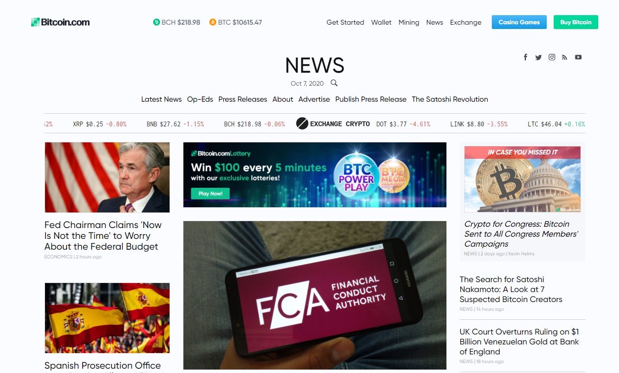Click the BCH price ticker icon
619x373 pixels.
[x=157, y=22]
